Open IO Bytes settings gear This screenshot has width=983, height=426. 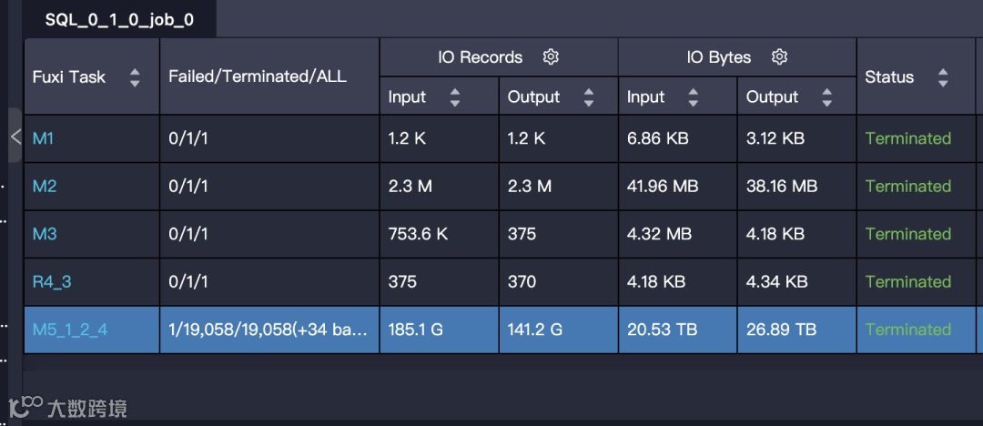pos(779,57)
